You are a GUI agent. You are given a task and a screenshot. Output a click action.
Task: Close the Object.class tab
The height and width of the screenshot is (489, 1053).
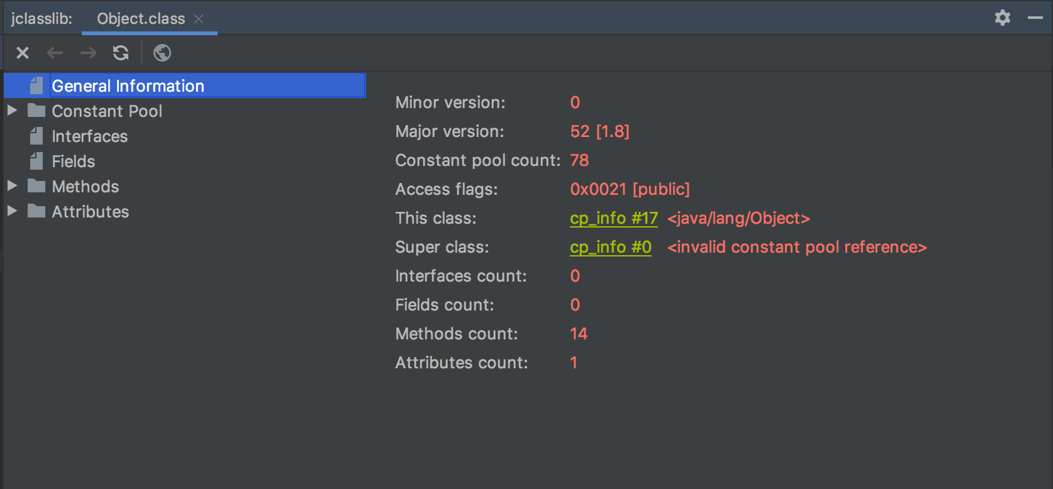[199, 19]
